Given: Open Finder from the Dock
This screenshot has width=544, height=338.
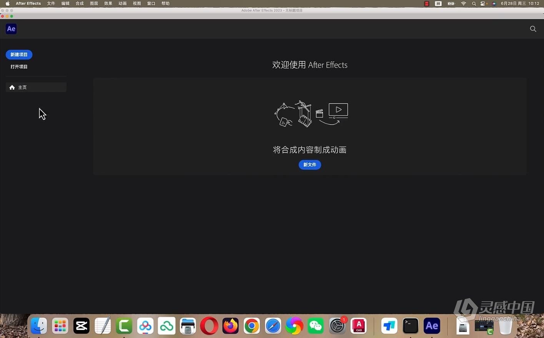Looking at the screenshot, I should [x=39, y=326].
